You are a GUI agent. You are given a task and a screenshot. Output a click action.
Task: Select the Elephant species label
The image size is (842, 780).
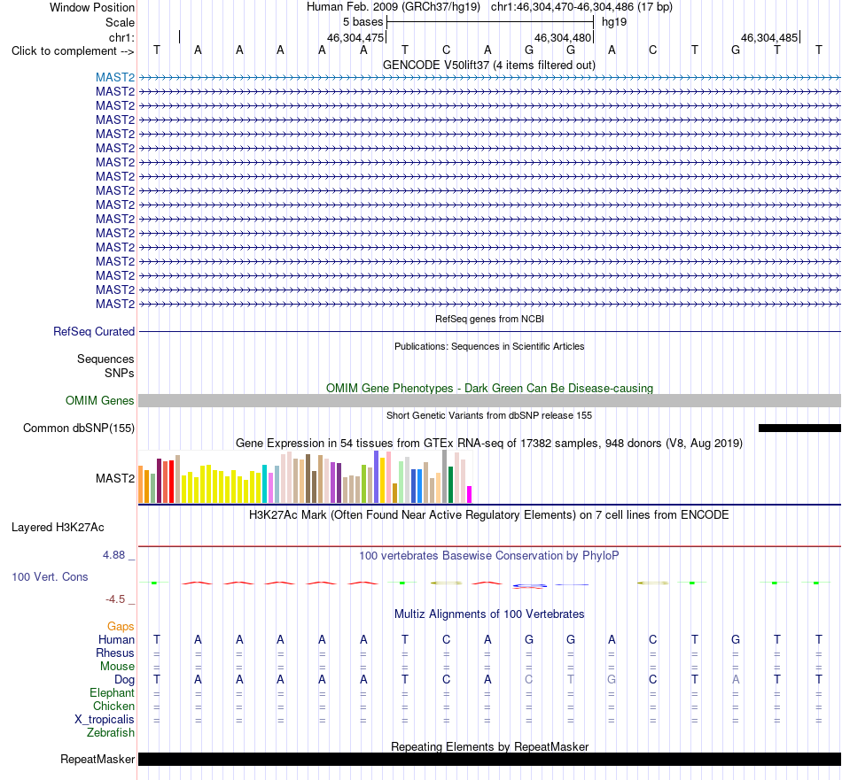(x=112, y=692)
